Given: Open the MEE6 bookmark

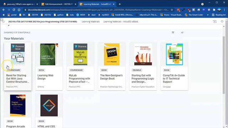Looking at the screenshot, I should [x=81, y=15].
